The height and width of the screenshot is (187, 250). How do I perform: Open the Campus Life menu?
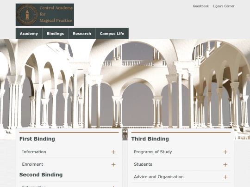coord(112,34)
